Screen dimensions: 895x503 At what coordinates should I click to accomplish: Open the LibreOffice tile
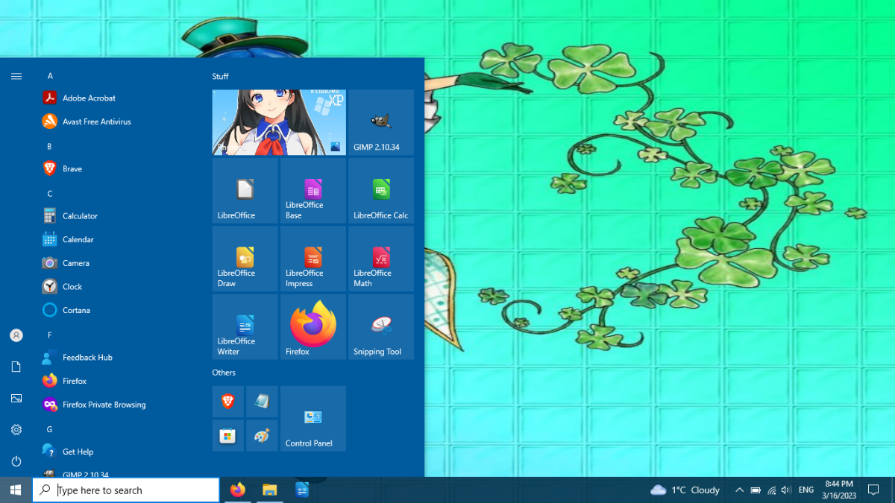[245, 190]
